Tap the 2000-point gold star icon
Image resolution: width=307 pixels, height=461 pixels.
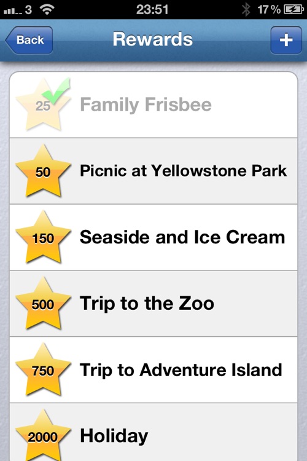tap(43, 435)
